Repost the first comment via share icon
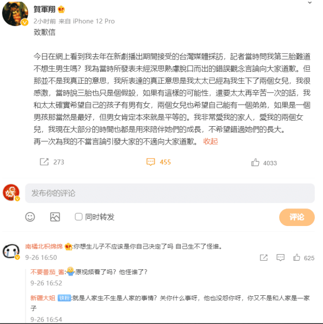Image resolution: width=323 pixels, height=324 pixels. click(263, 257)
